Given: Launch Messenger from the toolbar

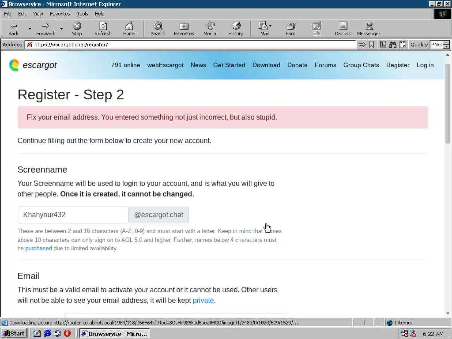Looking at the screenshot, I should 369,29.
